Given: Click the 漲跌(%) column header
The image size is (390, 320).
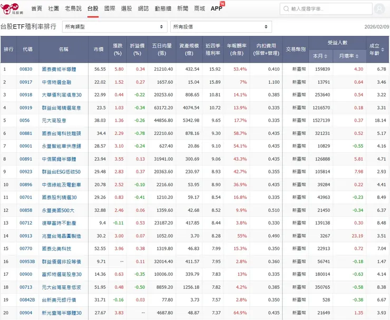Looking at the screenshot, I should coord(118,49).
